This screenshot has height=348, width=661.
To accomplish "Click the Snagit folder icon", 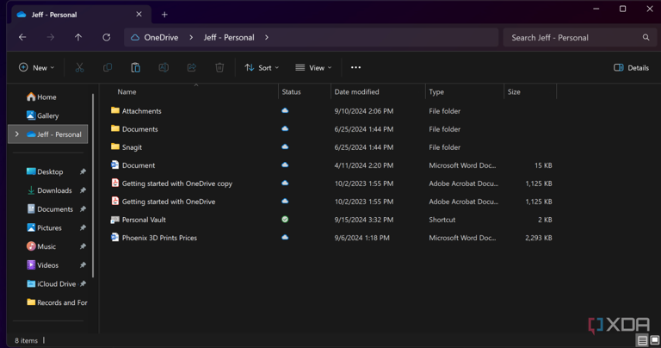I will coord(115,146).
